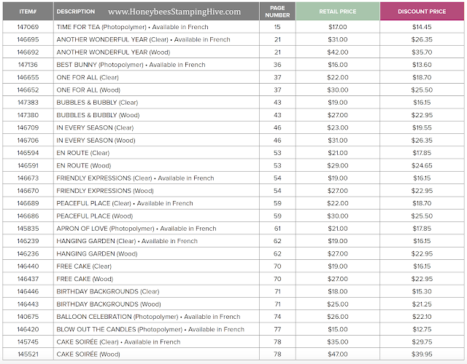Select BEST BUNNY (Photopolymer) description
The height and width of the screenshot is (364, 467).
(x=131, y=65)
